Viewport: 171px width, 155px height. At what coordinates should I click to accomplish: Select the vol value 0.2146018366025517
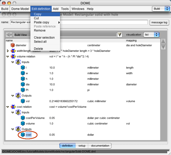[63, 101]
